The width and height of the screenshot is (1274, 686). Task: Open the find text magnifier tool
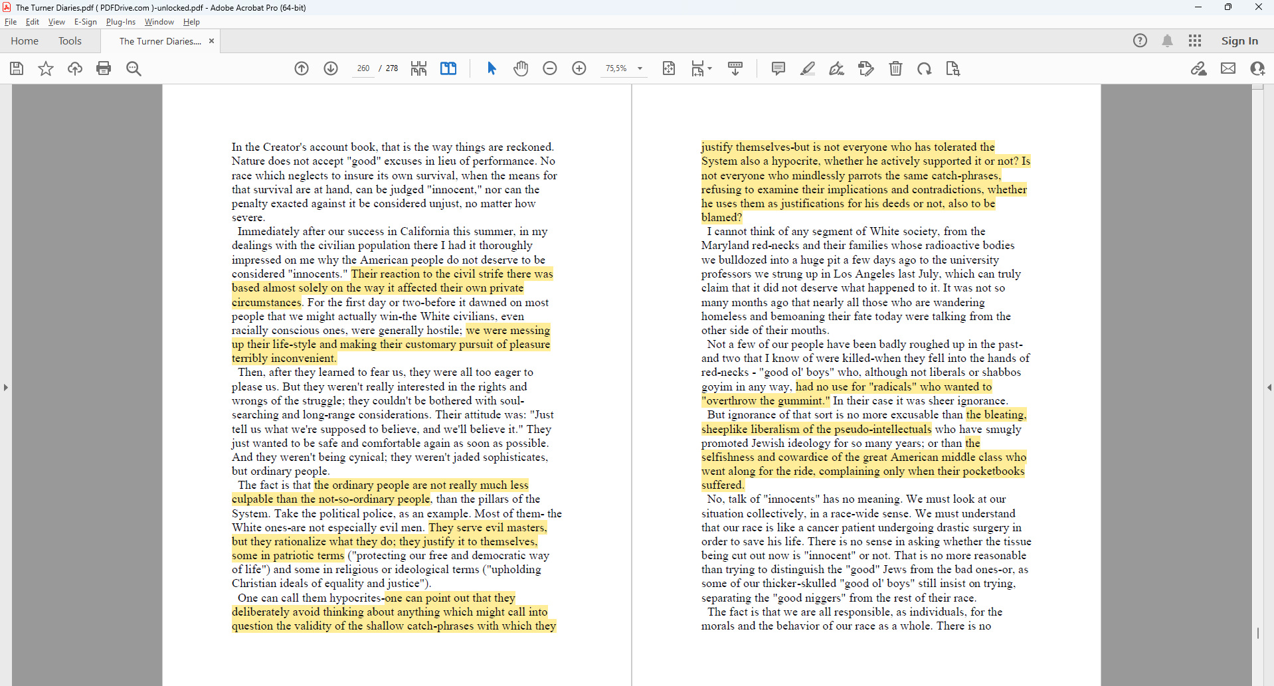(134, 68)
